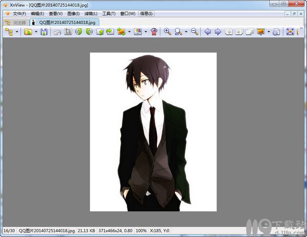Restore the inner document window
Screen dimensions: 307x237
pos(294,14)
